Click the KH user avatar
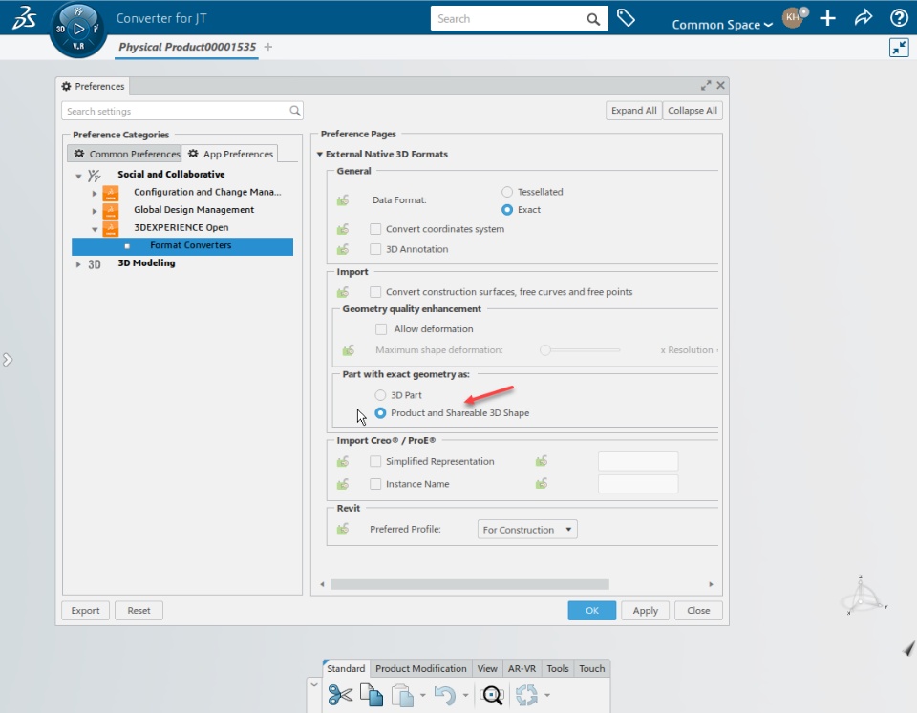Screen dimensions: 917x713 click(x=793, y=17)
